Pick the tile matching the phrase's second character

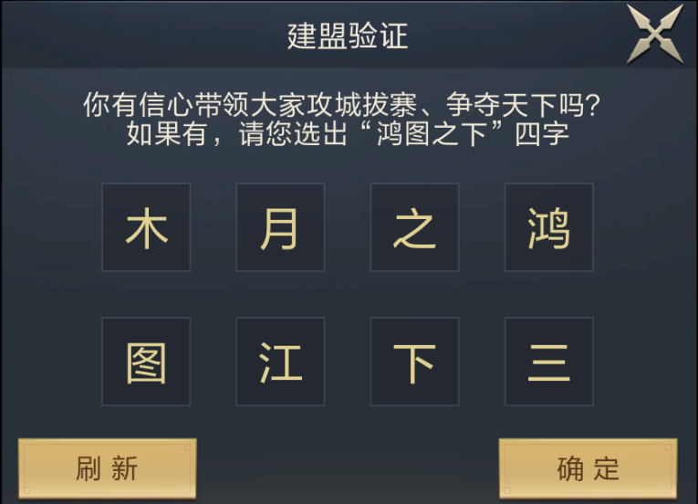[x=146, y=362]
